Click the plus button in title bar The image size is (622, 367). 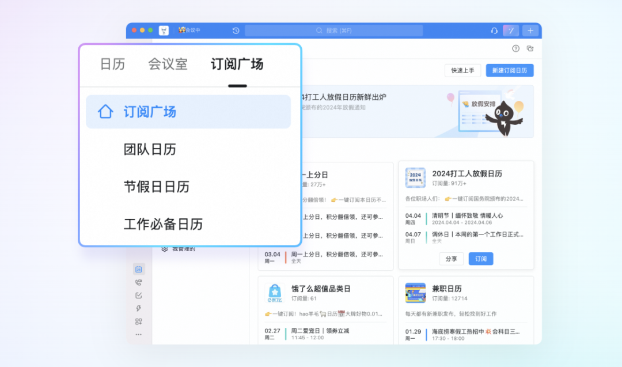530,31
